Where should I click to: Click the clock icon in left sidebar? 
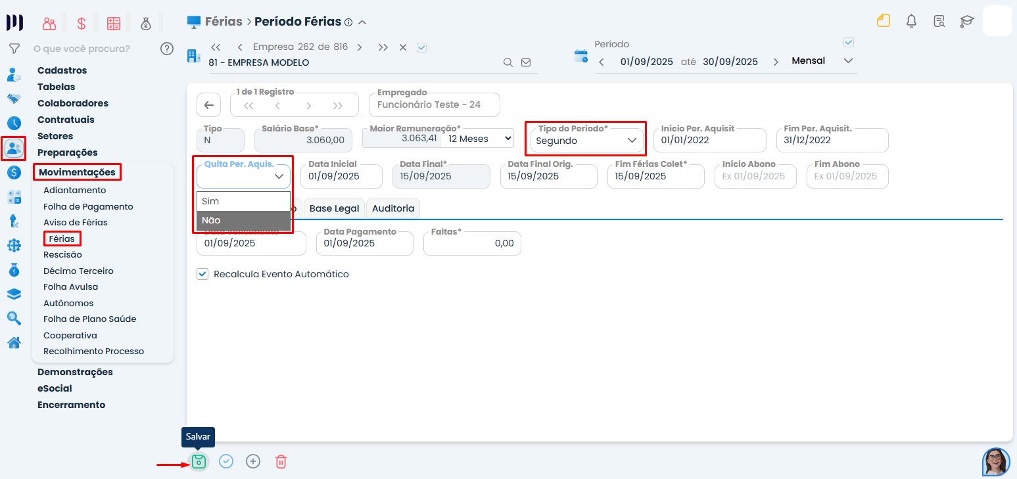point(14,123)
